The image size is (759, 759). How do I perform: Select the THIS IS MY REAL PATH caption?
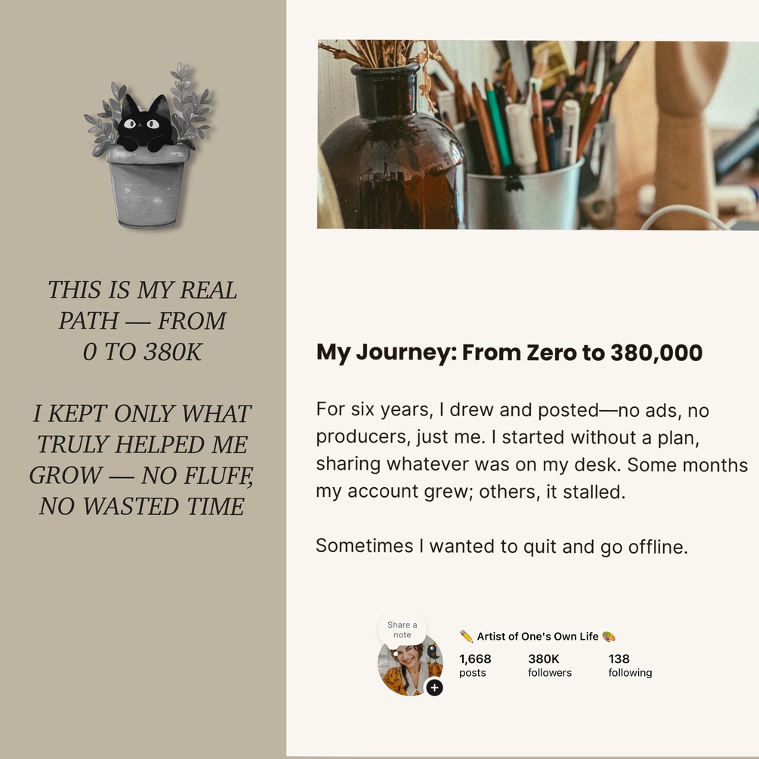click(x=143, y=321)
